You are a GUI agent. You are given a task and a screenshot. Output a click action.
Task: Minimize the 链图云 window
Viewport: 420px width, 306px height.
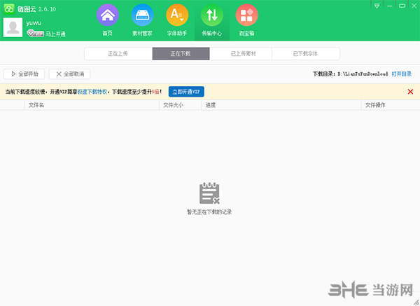click(x=389, y=6)
